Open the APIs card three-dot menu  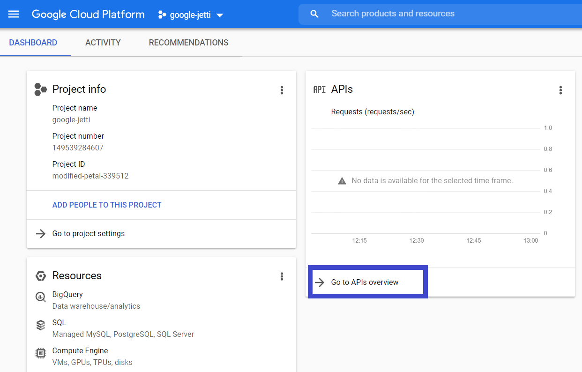[x=560, y=90]
